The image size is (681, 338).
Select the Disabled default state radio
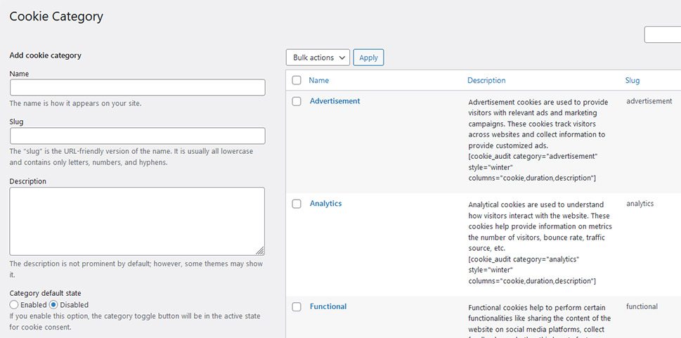[x=53, y=305]
